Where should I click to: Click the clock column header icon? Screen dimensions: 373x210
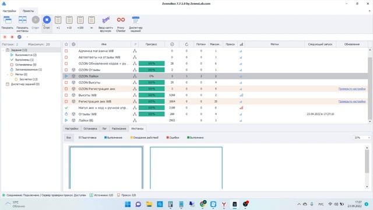pyautogui.click(x=172, y=44)
